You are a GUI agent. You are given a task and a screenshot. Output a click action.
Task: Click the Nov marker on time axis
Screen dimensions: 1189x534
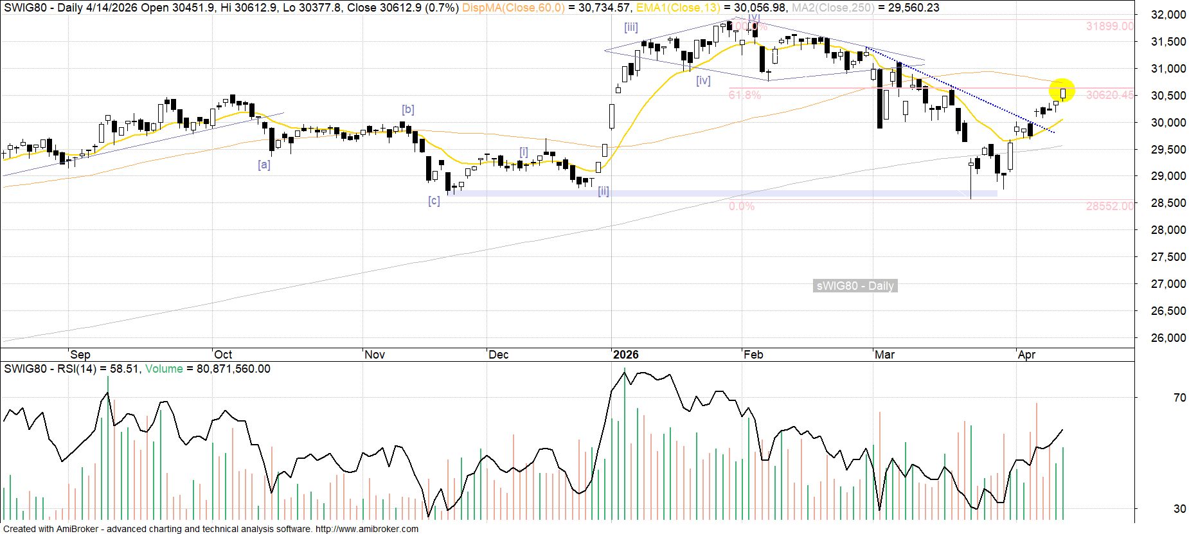375,355
